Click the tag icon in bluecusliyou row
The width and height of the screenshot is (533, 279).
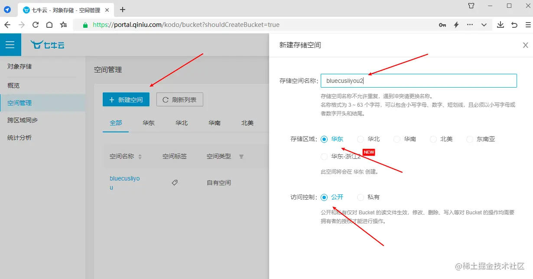pos(175,183)
